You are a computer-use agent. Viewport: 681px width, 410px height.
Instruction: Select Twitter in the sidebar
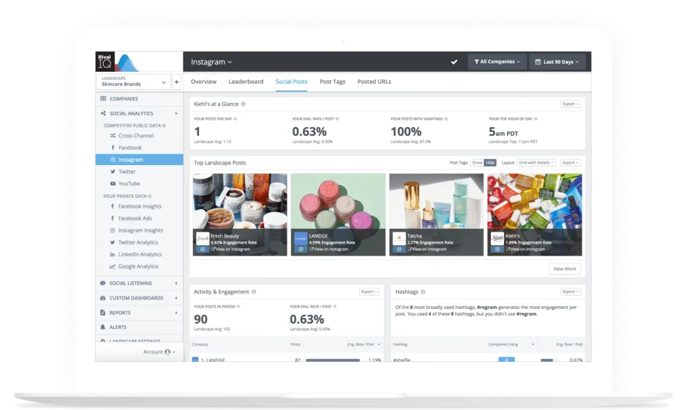coord(127,172)
